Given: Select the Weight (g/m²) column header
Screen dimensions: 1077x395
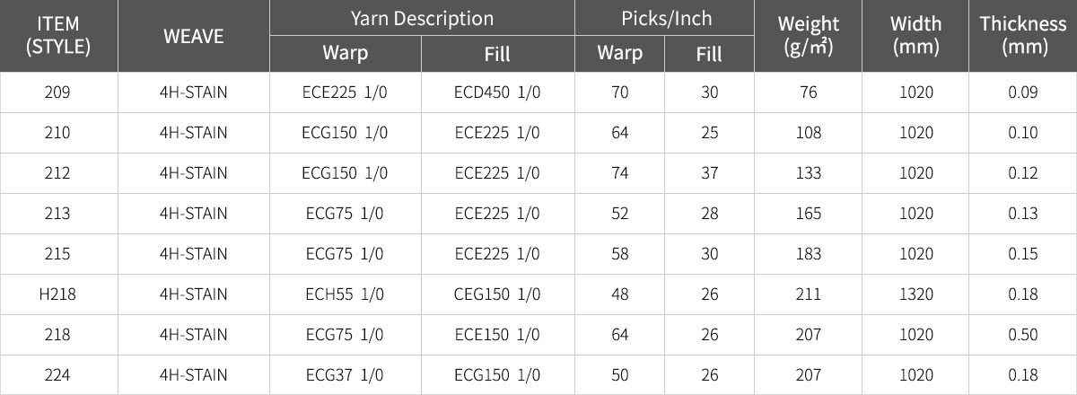Looking at the screenshot, I should point(809,36).
